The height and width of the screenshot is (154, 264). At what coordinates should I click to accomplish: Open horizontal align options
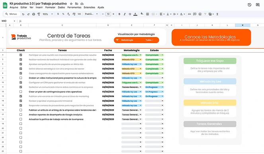tap(162, 14)
